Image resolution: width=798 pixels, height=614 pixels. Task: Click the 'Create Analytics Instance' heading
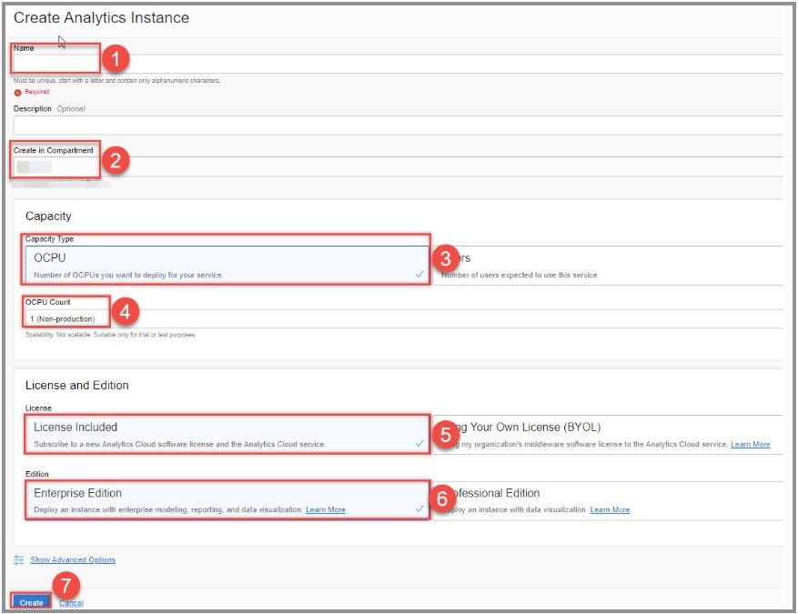click(101, 18)
